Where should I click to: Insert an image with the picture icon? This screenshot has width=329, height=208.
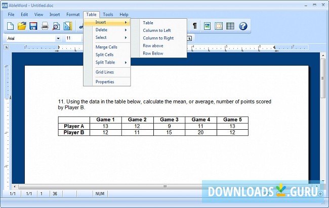coord(208,26)
